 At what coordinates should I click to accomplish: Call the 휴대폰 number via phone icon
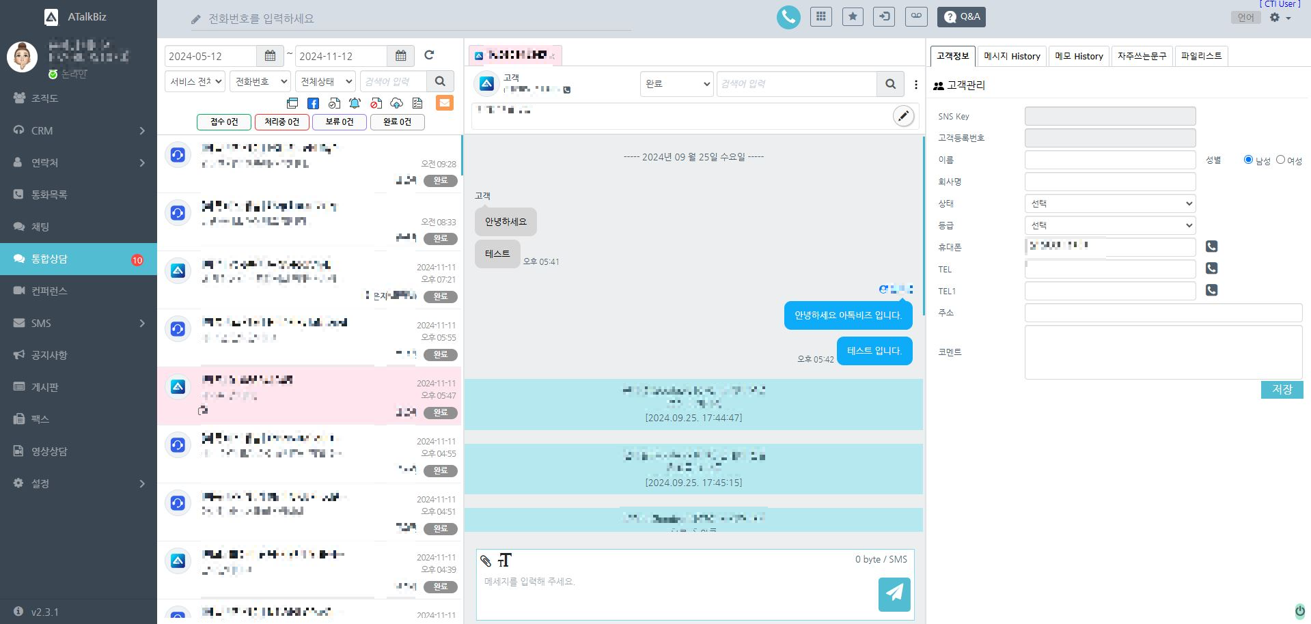(1211, 246)
